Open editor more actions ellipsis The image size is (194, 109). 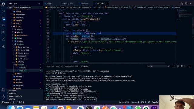(191, 3)
